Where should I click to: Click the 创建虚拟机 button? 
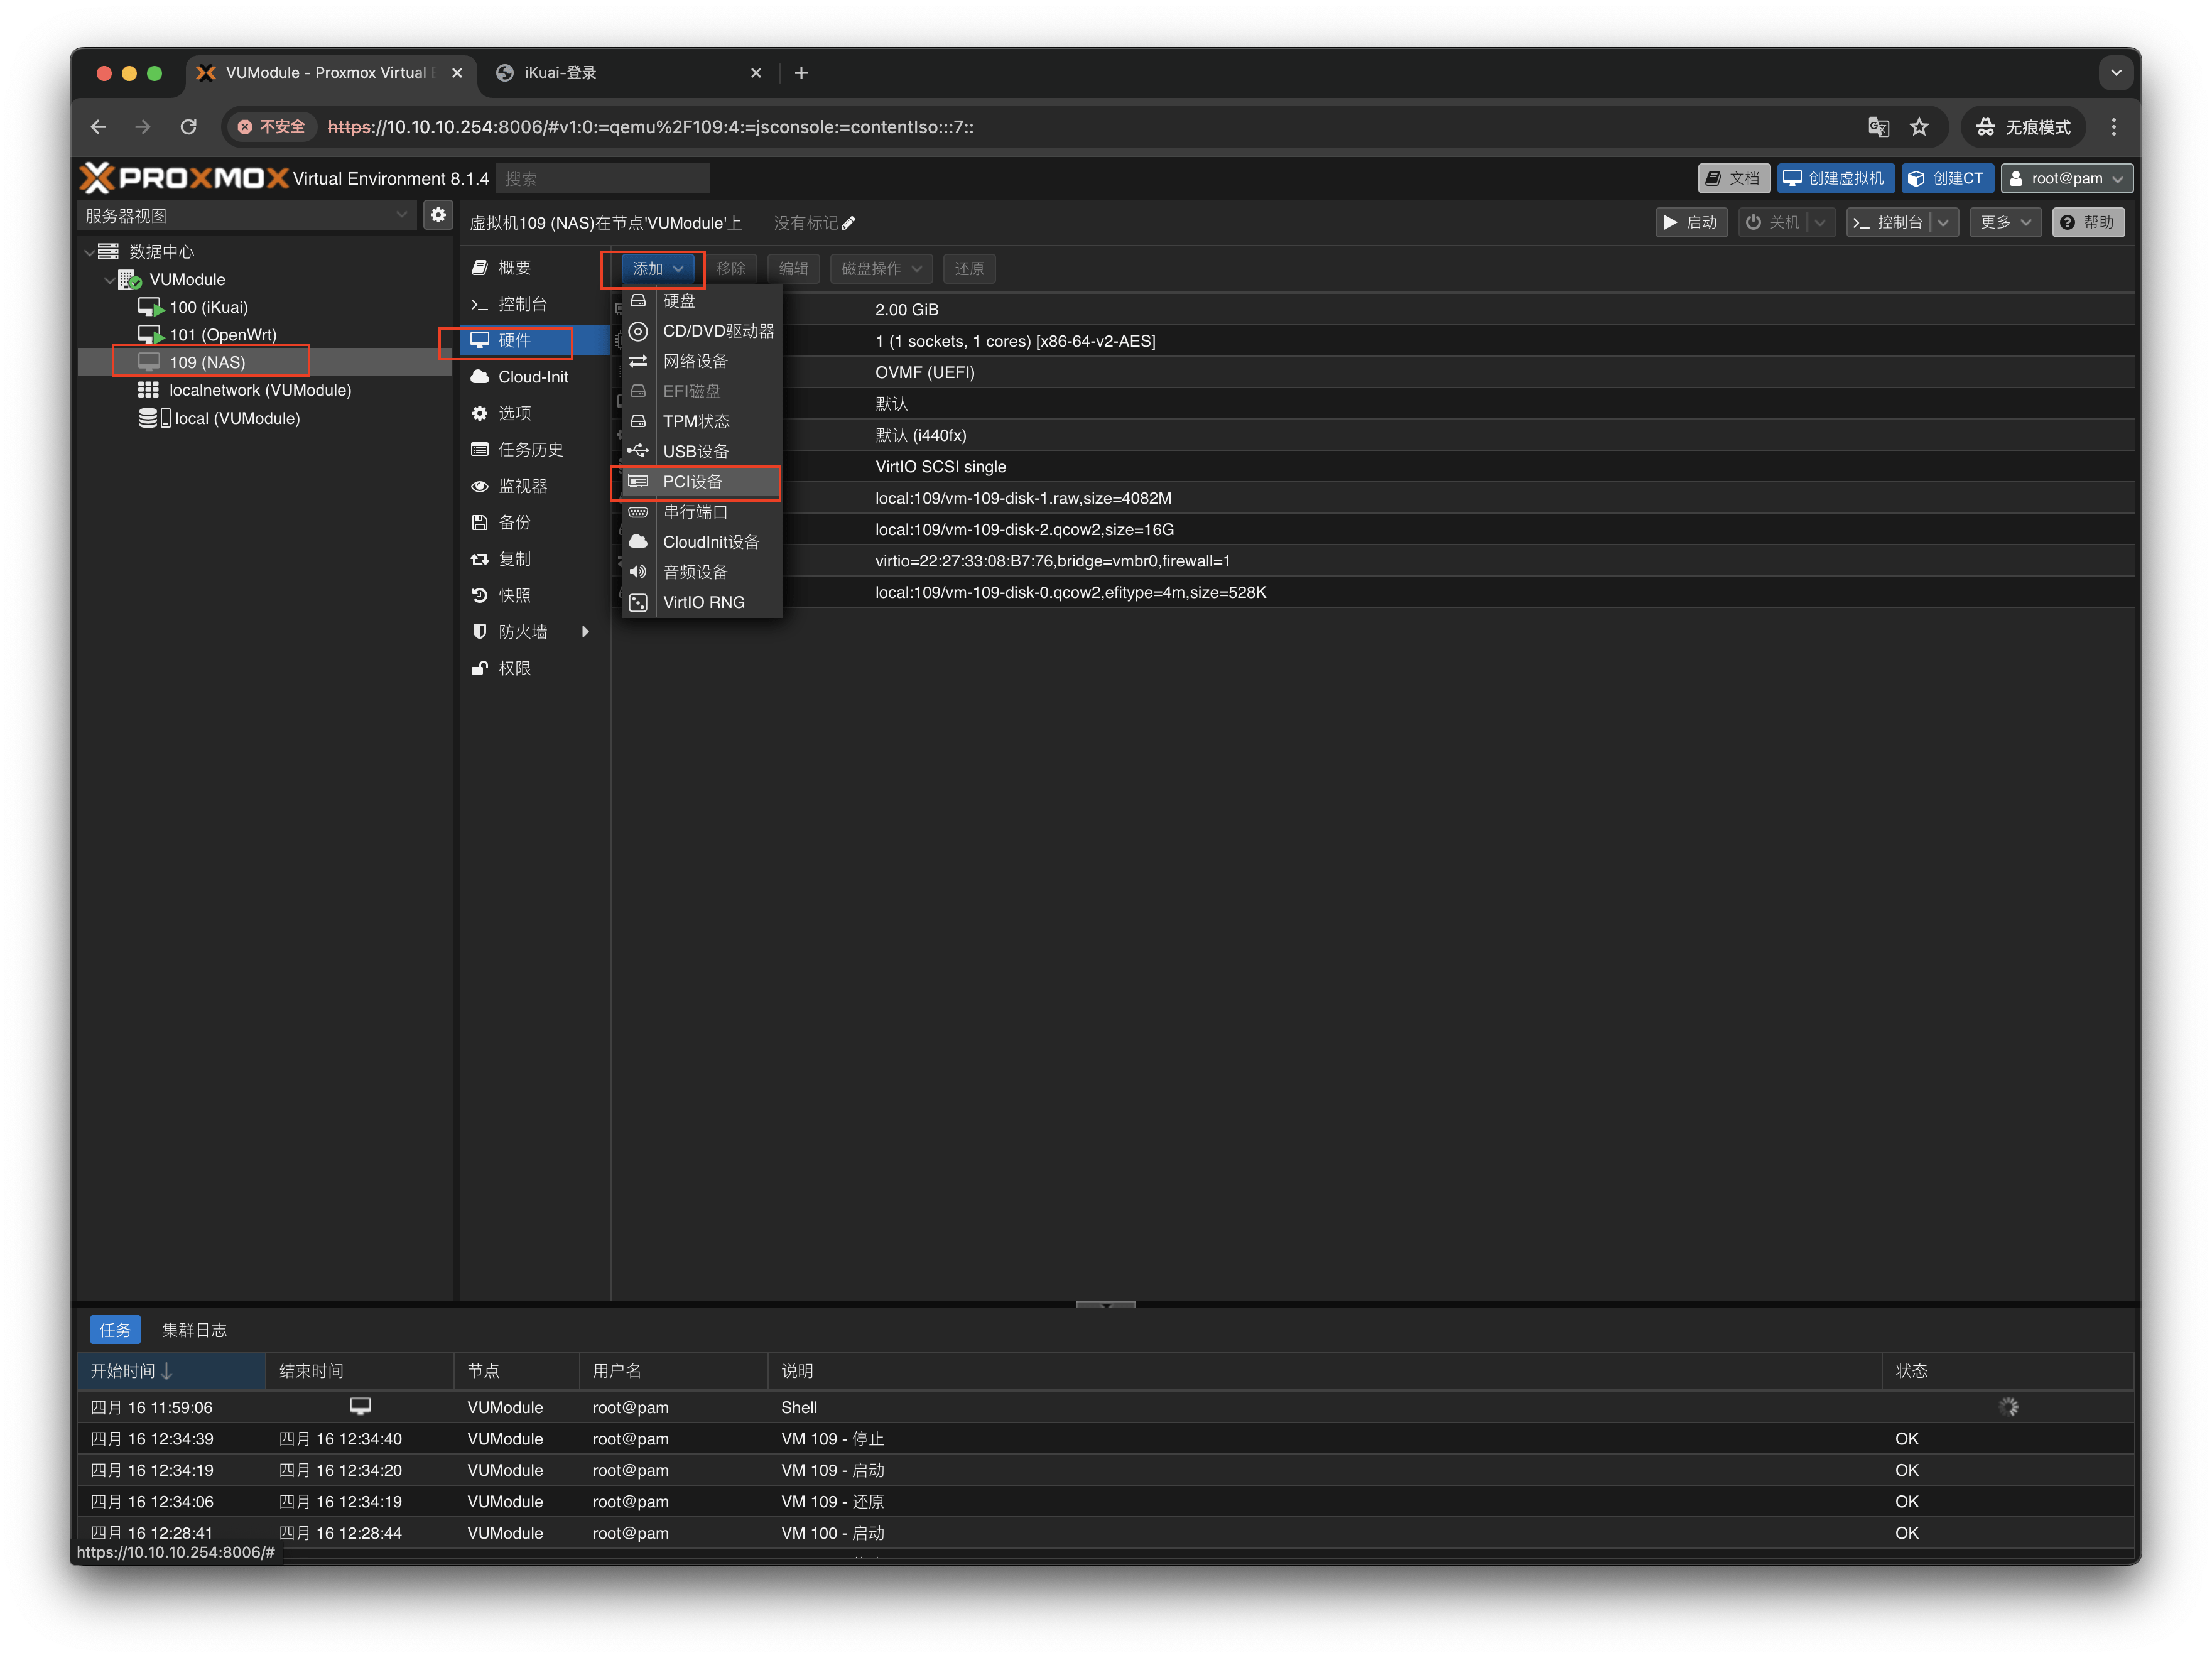1835,178
